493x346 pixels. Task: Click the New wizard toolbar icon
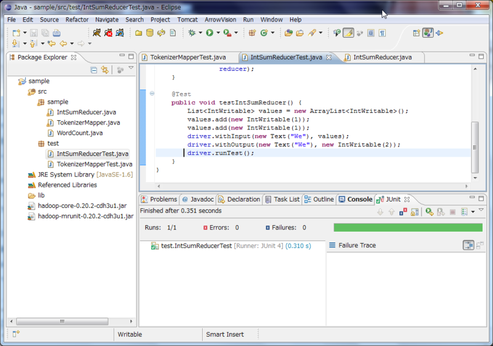[x=17, y=33]
